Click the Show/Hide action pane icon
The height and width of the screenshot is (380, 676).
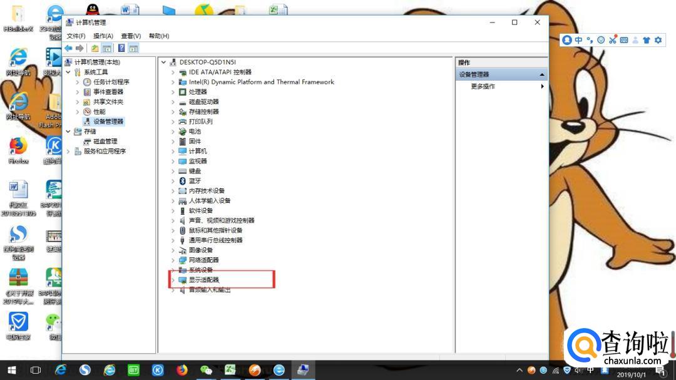pyautogui.click(x=134, y=48)
